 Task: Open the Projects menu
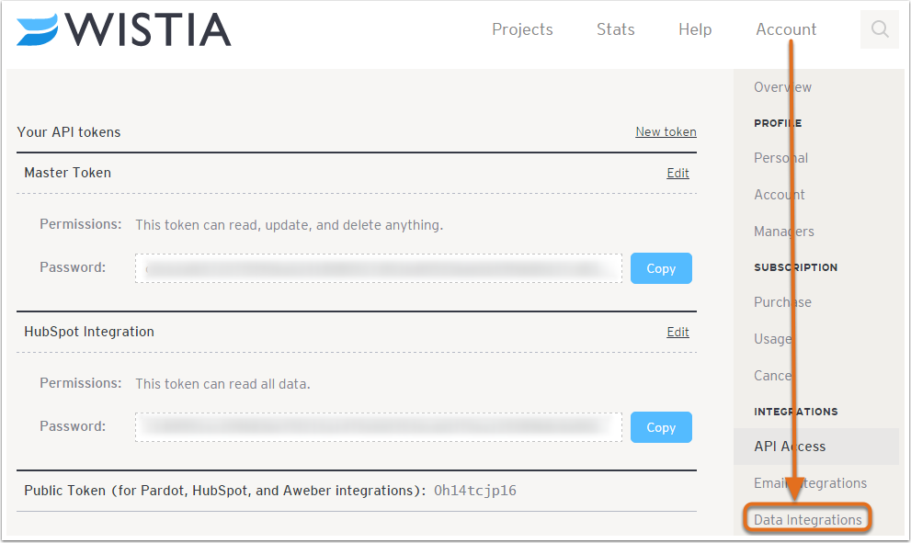[x=522, y=29]
